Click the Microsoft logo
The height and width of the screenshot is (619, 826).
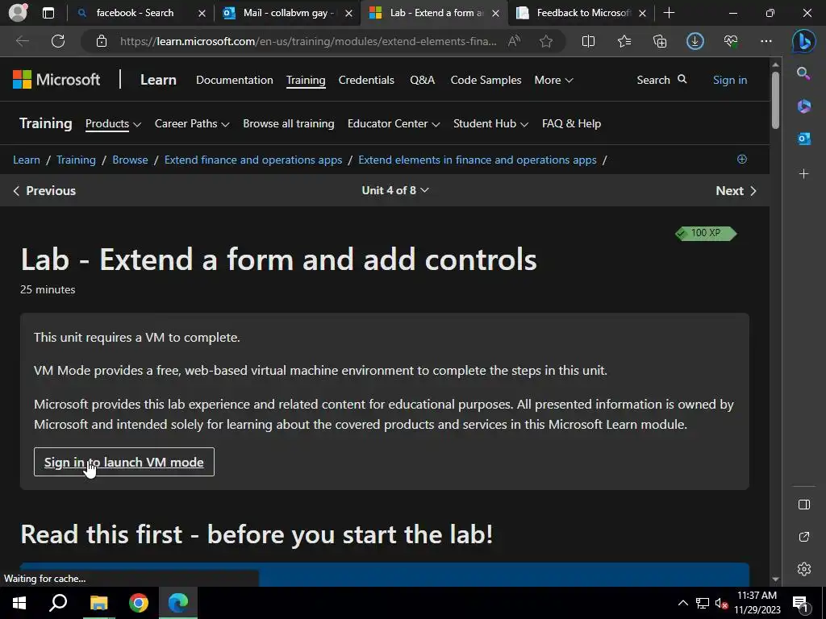point(56,80)
